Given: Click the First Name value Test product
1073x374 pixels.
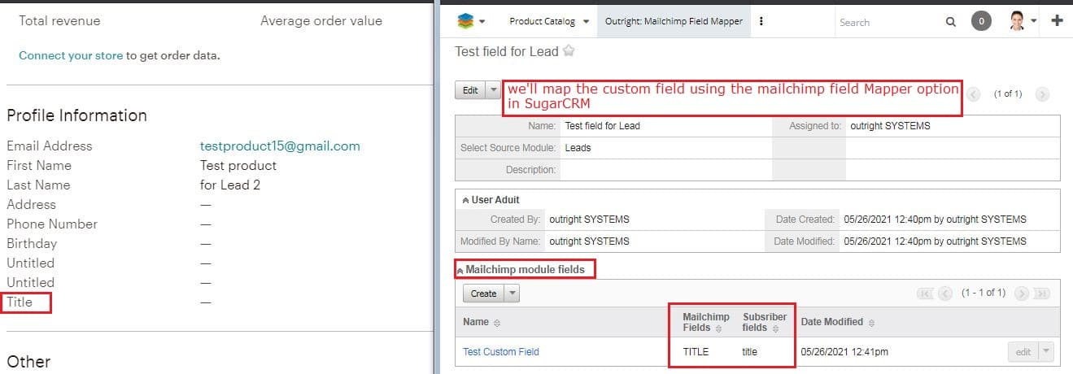Looking at the screenshot, I should click(238, 166).
